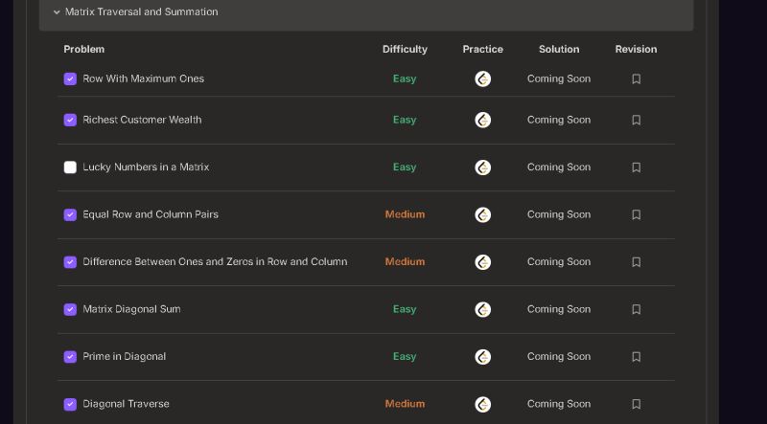Collapse the Matrix Traversal and Summation section
The height and width of the screenshot is (424, 767).
pyautogui.click(x=57, y=11)
